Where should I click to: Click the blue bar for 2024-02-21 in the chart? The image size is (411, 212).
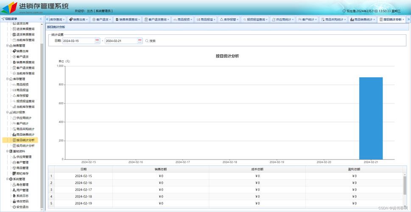tap(371, 118)
